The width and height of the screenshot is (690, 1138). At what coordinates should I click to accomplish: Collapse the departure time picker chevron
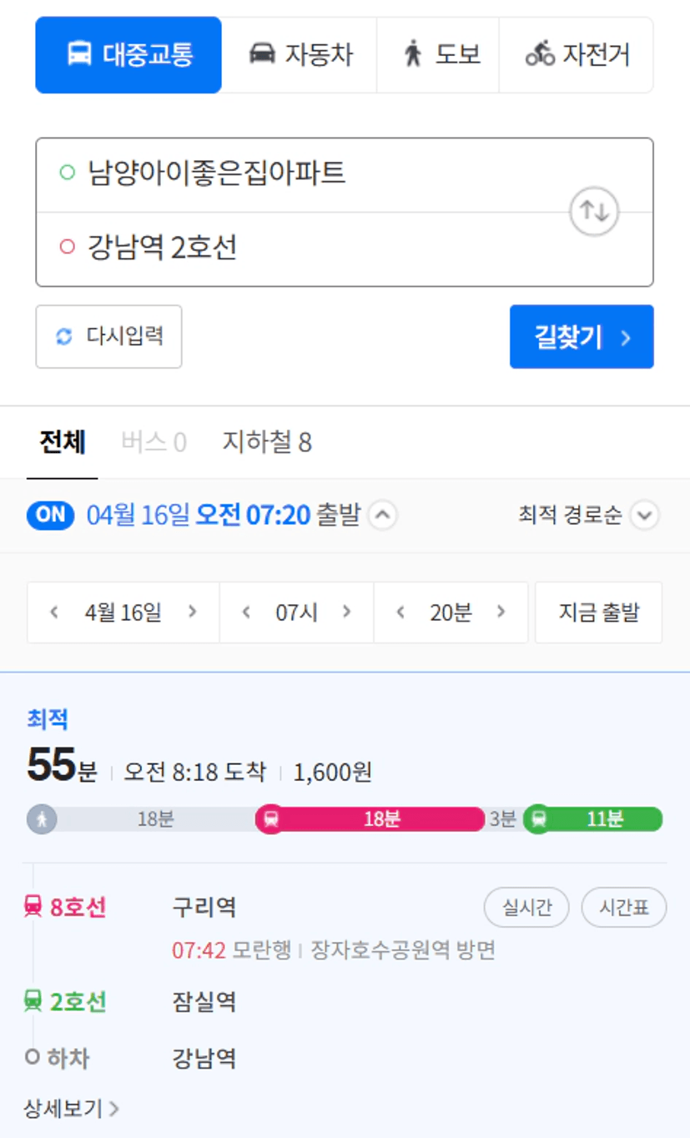tap(382, 515)
